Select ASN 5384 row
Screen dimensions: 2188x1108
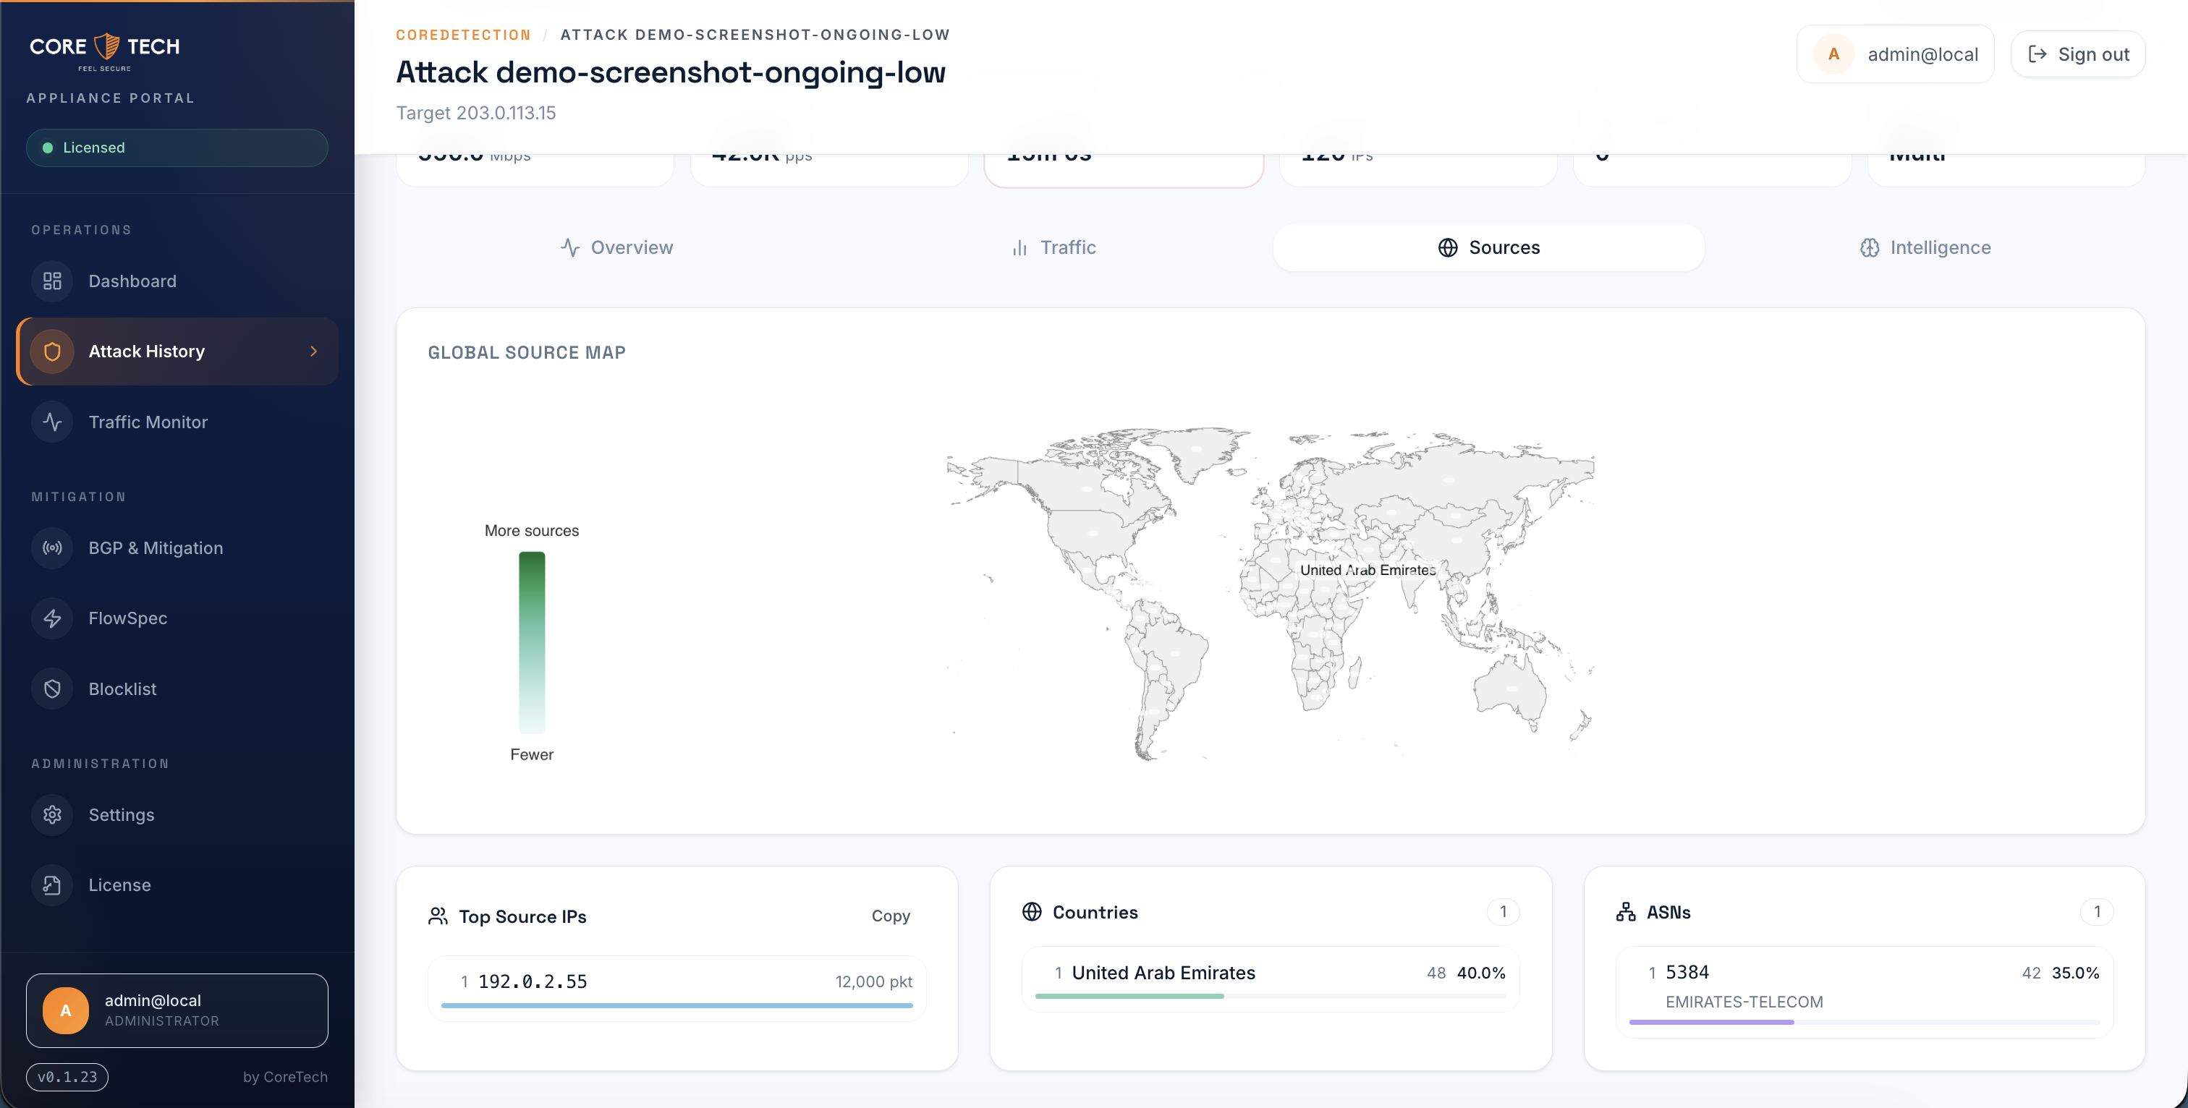(1865, 992)
